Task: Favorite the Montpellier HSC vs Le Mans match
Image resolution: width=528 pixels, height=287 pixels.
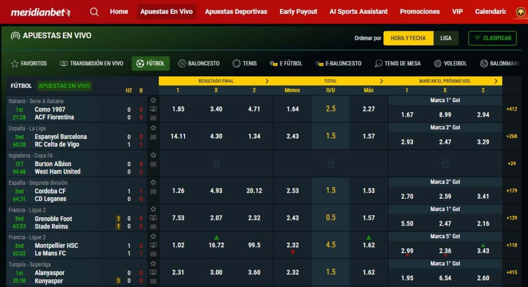Action: coord(153,236)
